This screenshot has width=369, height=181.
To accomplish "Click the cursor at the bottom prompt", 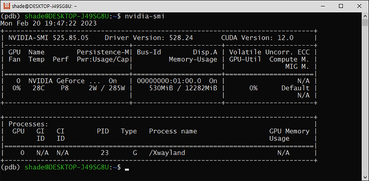I will 127,169.
